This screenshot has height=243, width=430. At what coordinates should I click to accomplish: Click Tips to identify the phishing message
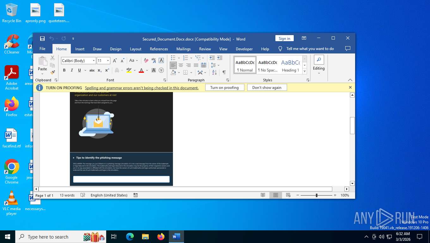click(x=99, y=158)
